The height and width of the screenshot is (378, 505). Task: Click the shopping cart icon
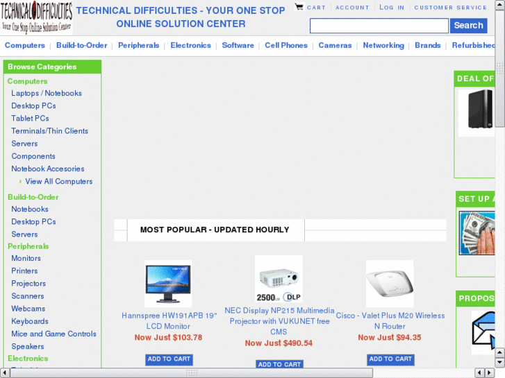[299, 7]
